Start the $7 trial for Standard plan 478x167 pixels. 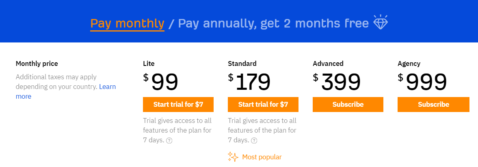(x=263, y=104)
